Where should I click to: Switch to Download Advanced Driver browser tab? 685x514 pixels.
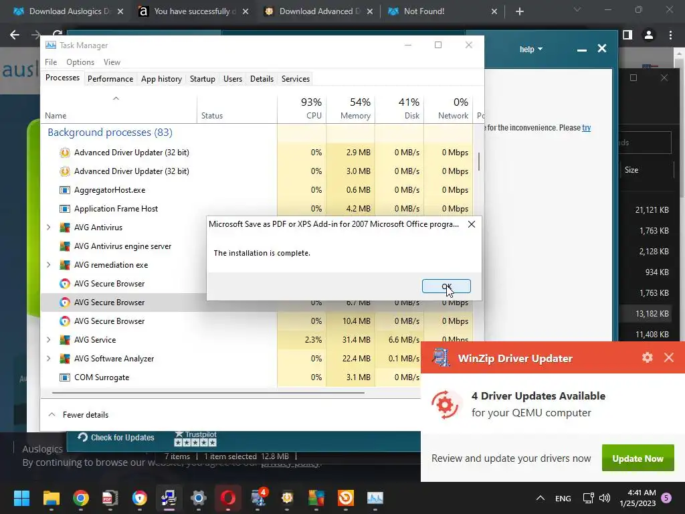pyautogui.click(x=319, y=11)
